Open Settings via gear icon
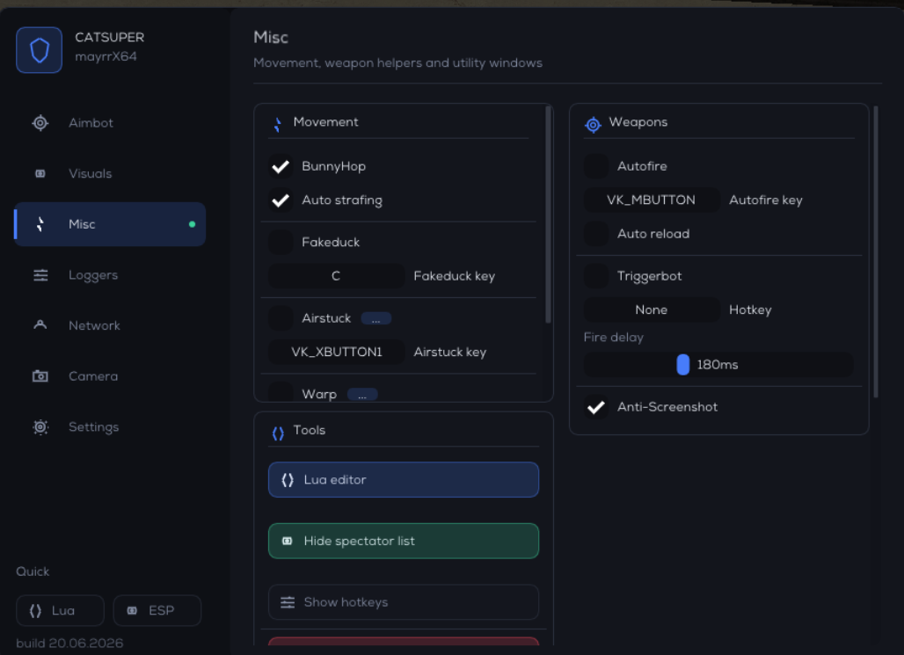Screen dimensions: 904x655 point(40,426)
